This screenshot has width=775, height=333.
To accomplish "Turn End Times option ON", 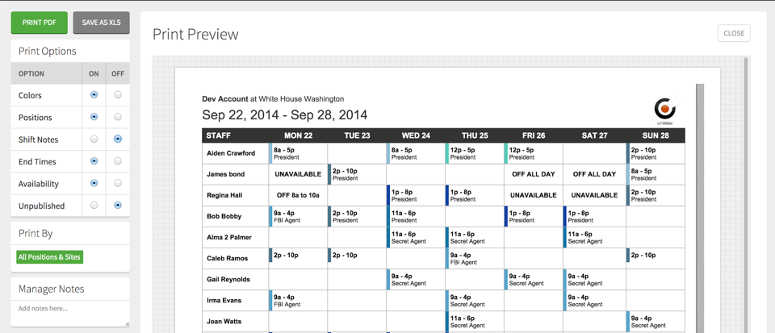I will 94,160.
